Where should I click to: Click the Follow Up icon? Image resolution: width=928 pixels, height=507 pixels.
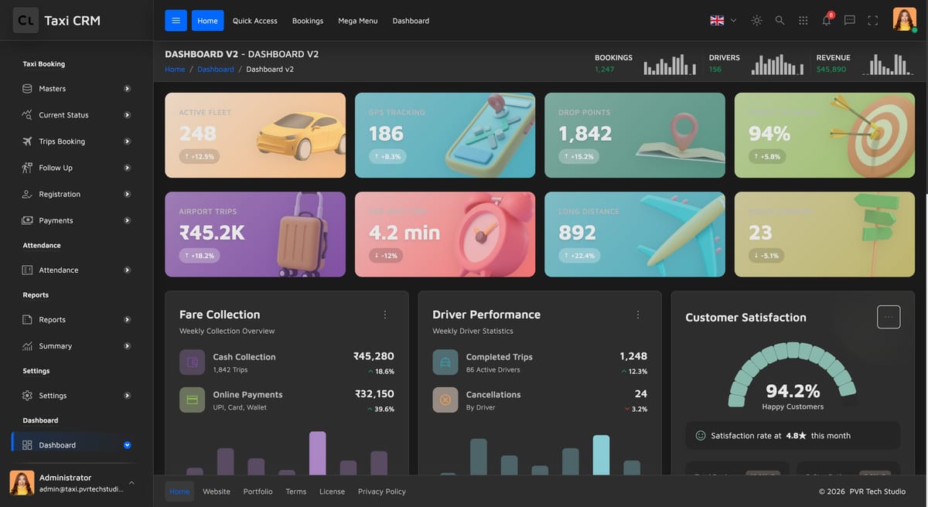27,168
